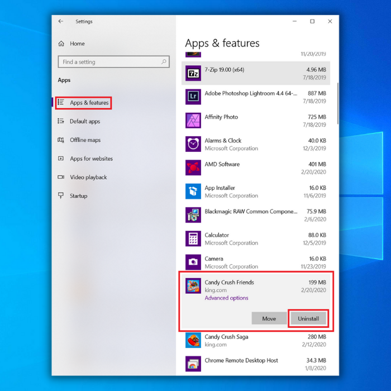Select the AMD Software name
The image size is (391, 391).
point(222,164)
